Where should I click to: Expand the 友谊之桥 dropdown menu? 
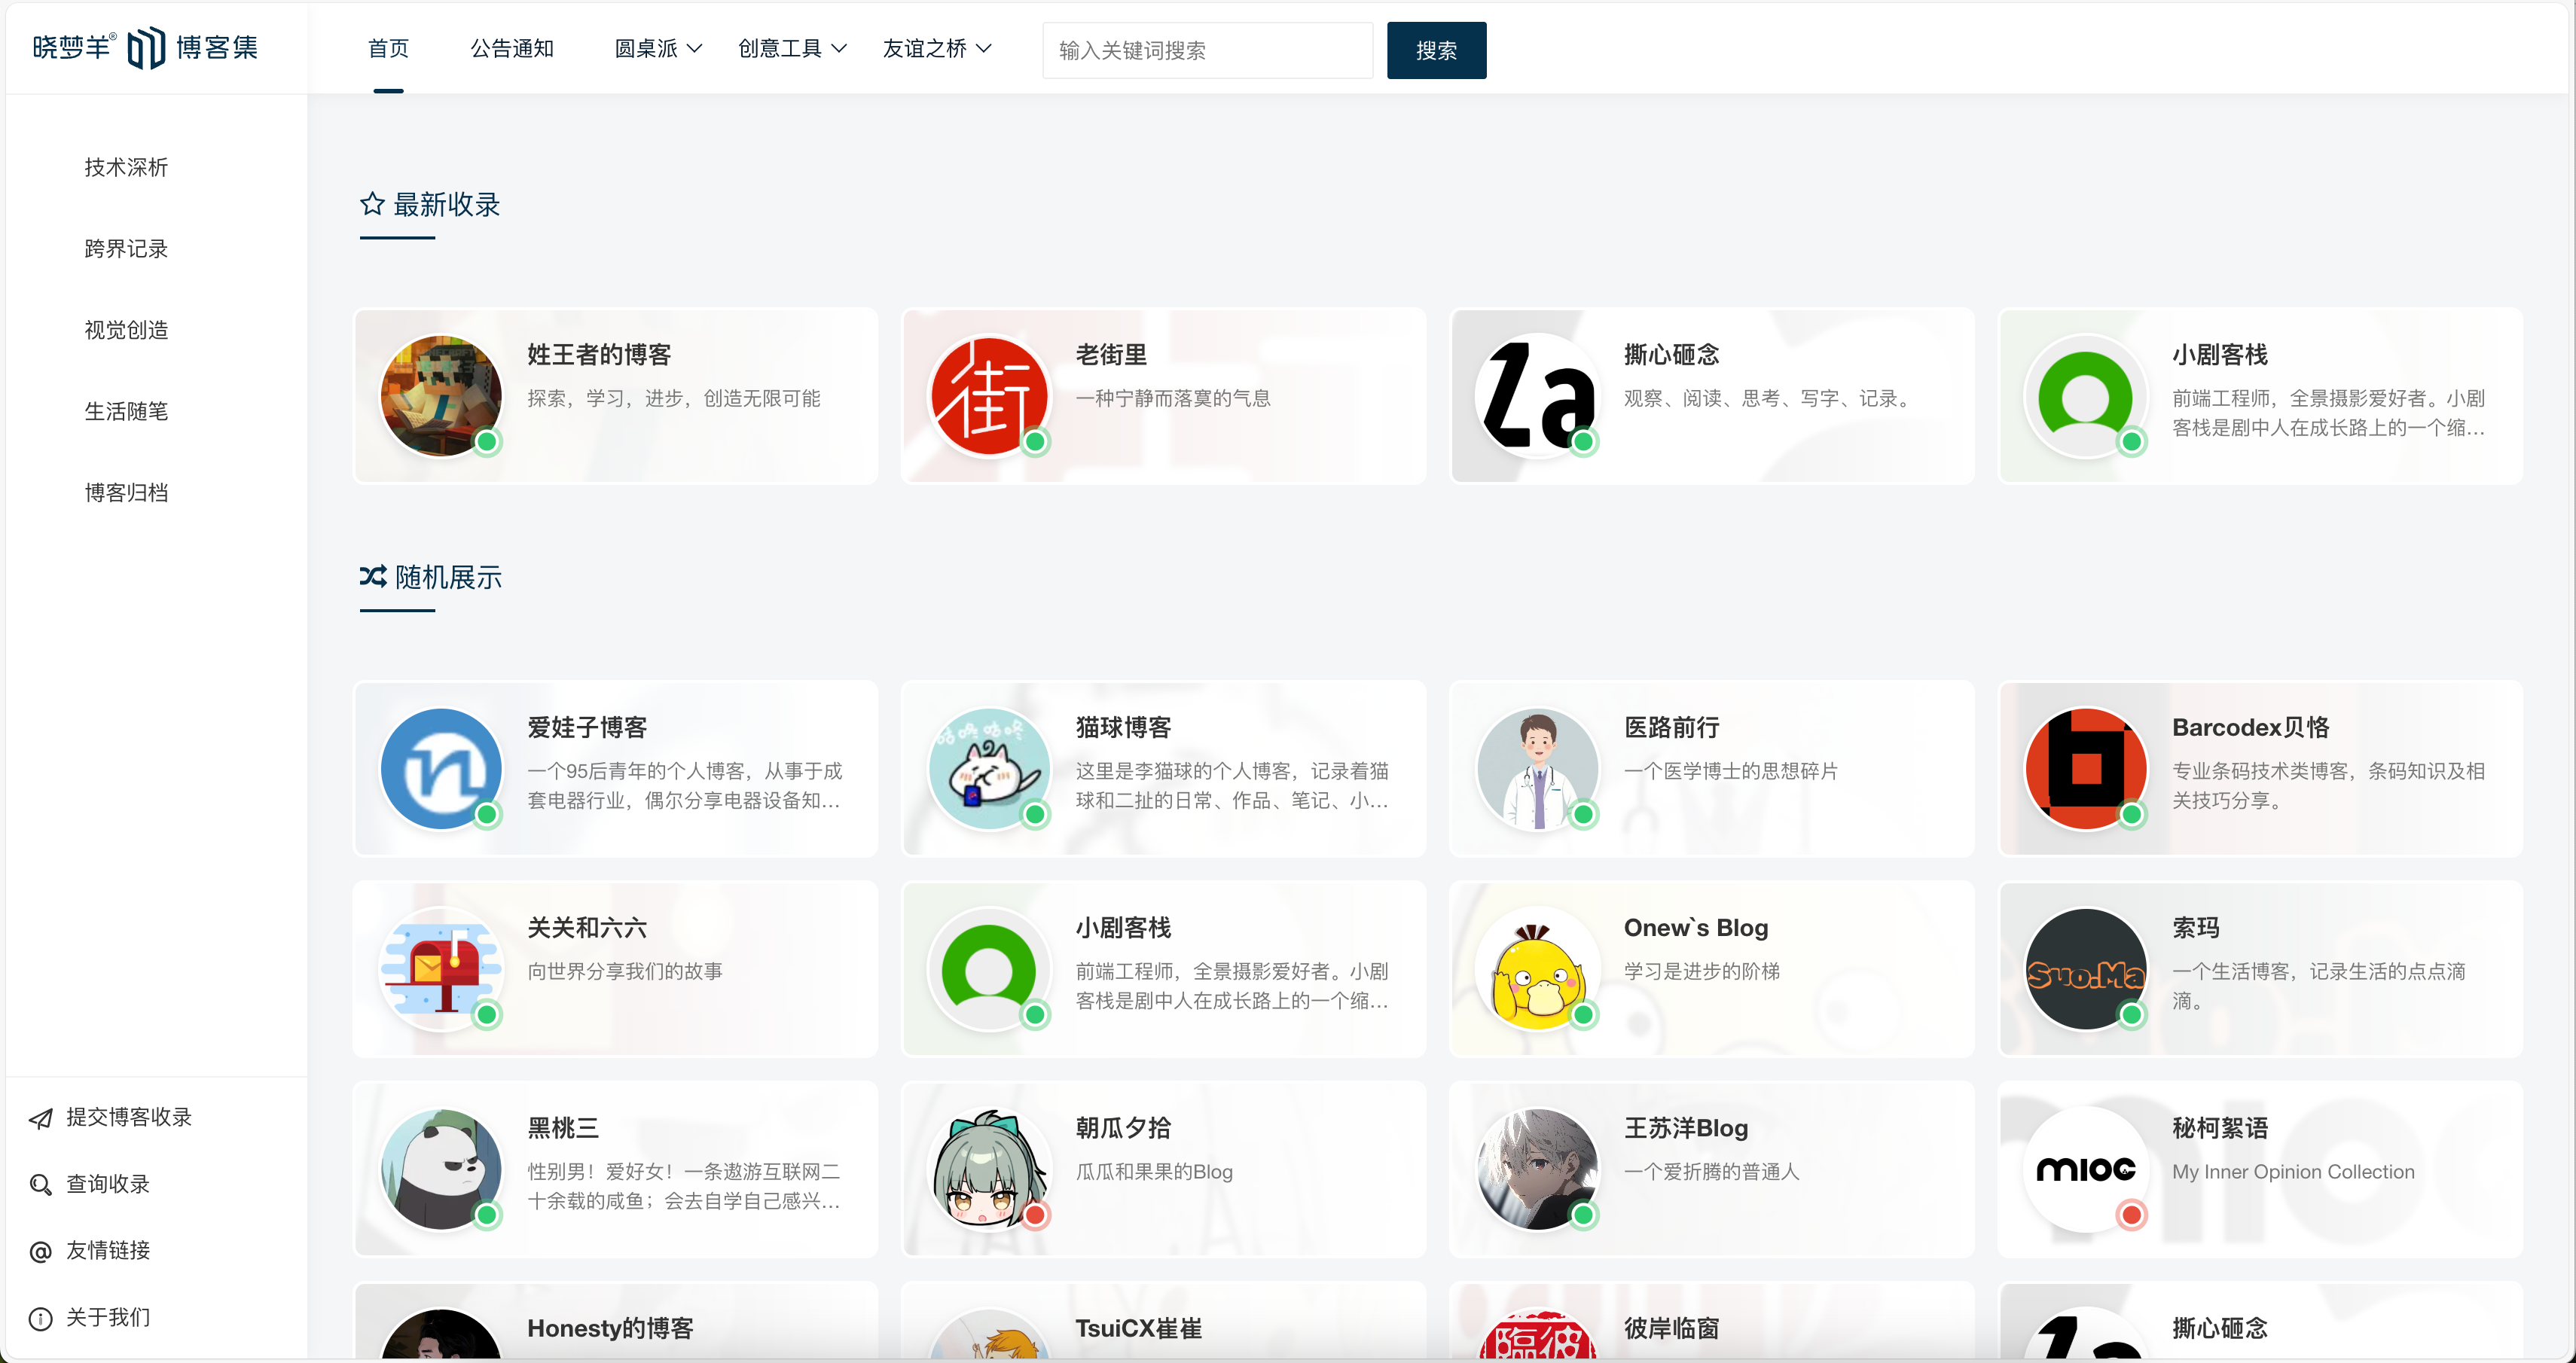click(x=936, y=48)
